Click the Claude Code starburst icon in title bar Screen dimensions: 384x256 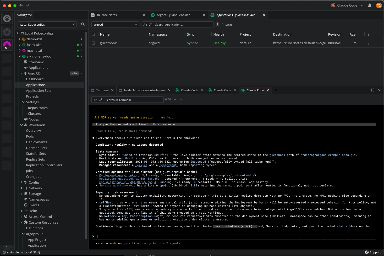click(x=333, y=5)
